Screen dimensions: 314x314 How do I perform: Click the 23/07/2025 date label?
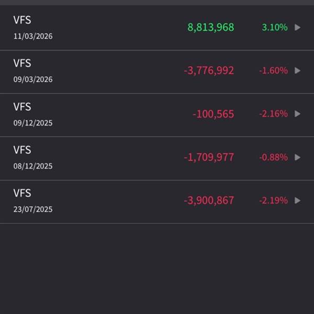[x=33, y=209]
